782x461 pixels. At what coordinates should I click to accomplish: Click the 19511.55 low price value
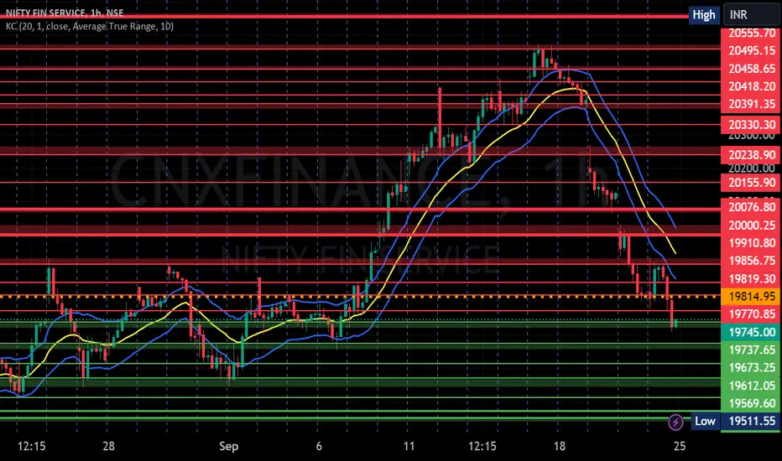click(751, 421)
